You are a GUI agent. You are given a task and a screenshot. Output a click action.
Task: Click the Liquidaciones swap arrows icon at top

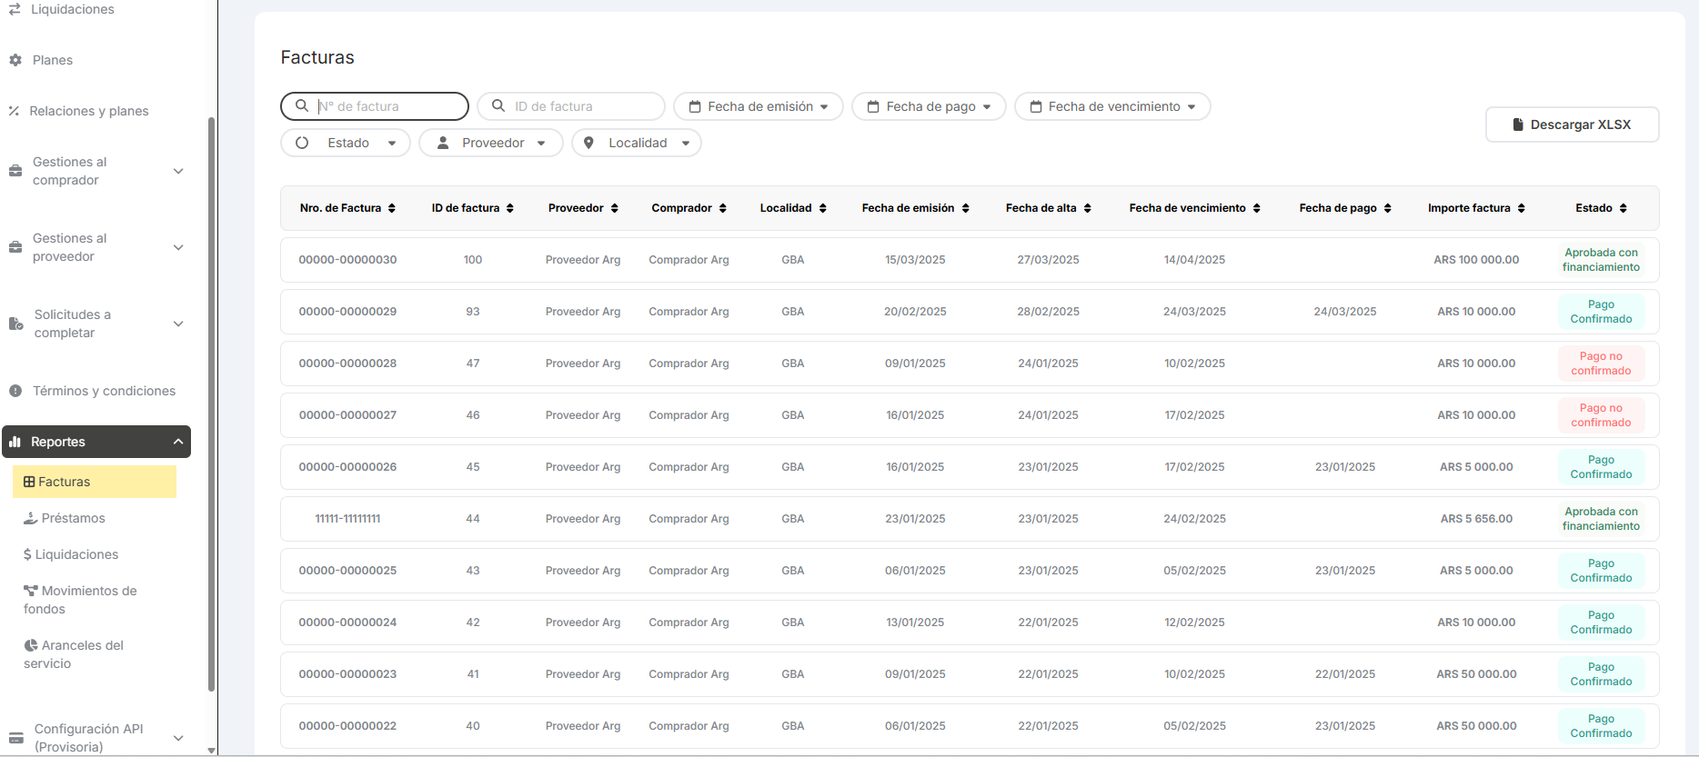[x=15, y=9]
